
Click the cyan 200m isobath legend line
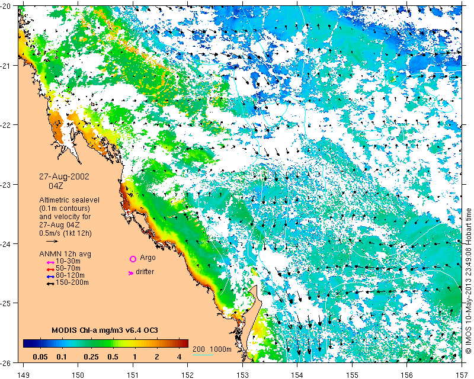coord(203,355)
